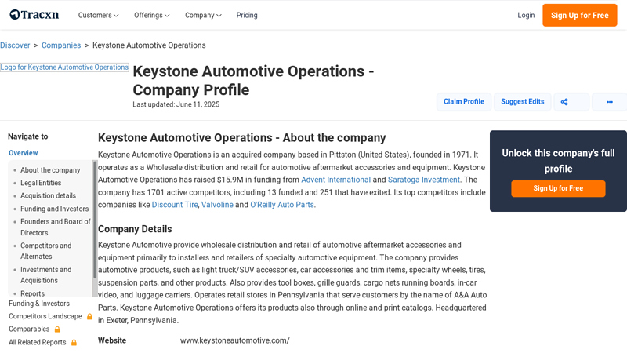The height and width of the screenshot is (353, 627).
Task: Open the Pricing page
Action: (247, 15)
